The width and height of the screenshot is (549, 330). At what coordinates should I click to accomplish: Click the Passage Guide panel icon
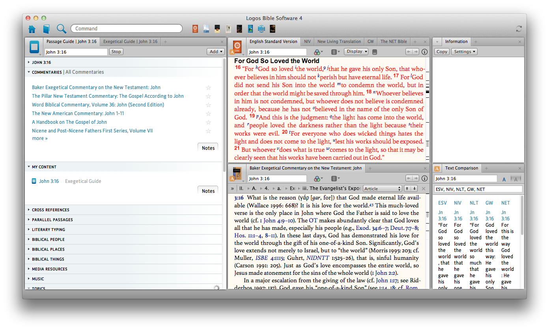coord(35,47)
